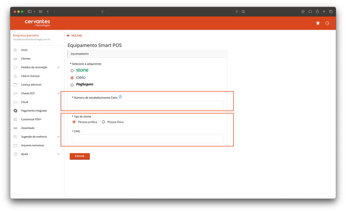Choose Pessoa jurídica client type
Viewport: 346px width, 212px height.
pyautogui.click(x=74, y=122)
